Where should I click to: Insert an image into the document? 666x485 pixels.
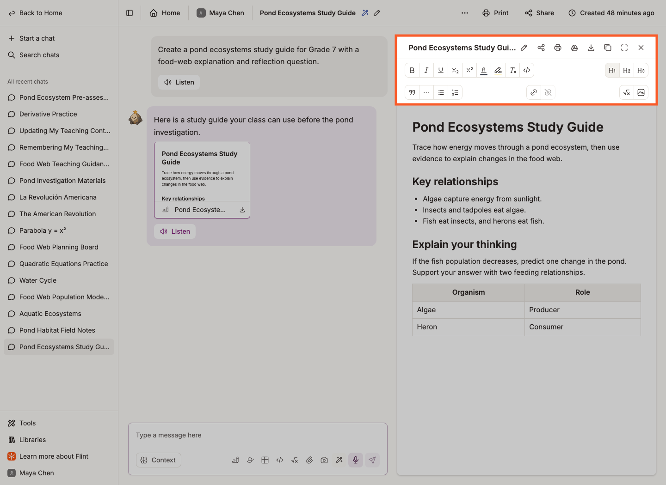tap(641, 92)
